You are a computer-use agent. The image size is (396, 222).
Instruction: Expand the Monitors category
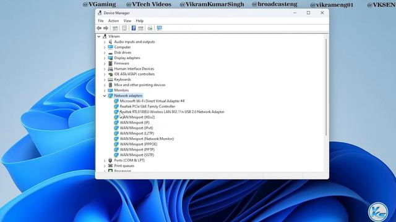tap(105, 91)
